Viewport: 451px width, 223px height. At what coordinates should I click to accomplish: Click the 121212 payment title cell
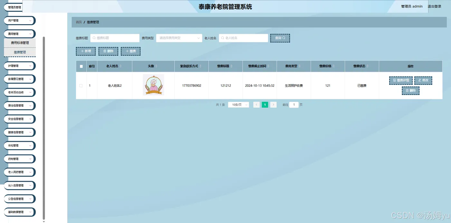[x=225, y=86]
